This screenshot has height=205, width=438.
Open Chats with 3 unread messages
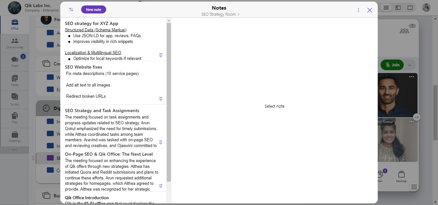click(x=15, y=62)
